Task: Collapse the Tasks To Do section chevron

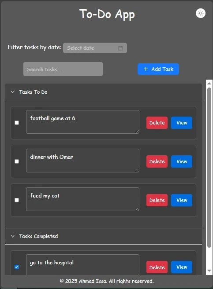Action: (x=12, y=92)
